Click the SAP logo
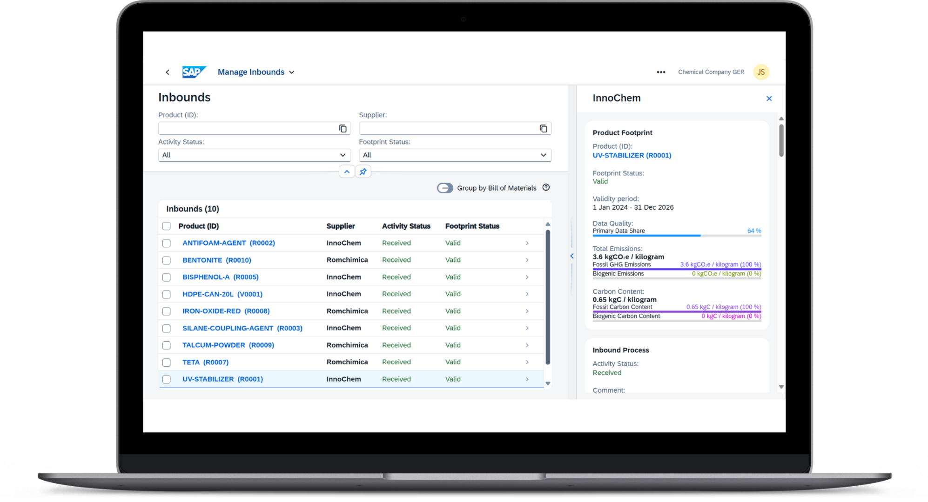The image size is (928, 502). 194,72
